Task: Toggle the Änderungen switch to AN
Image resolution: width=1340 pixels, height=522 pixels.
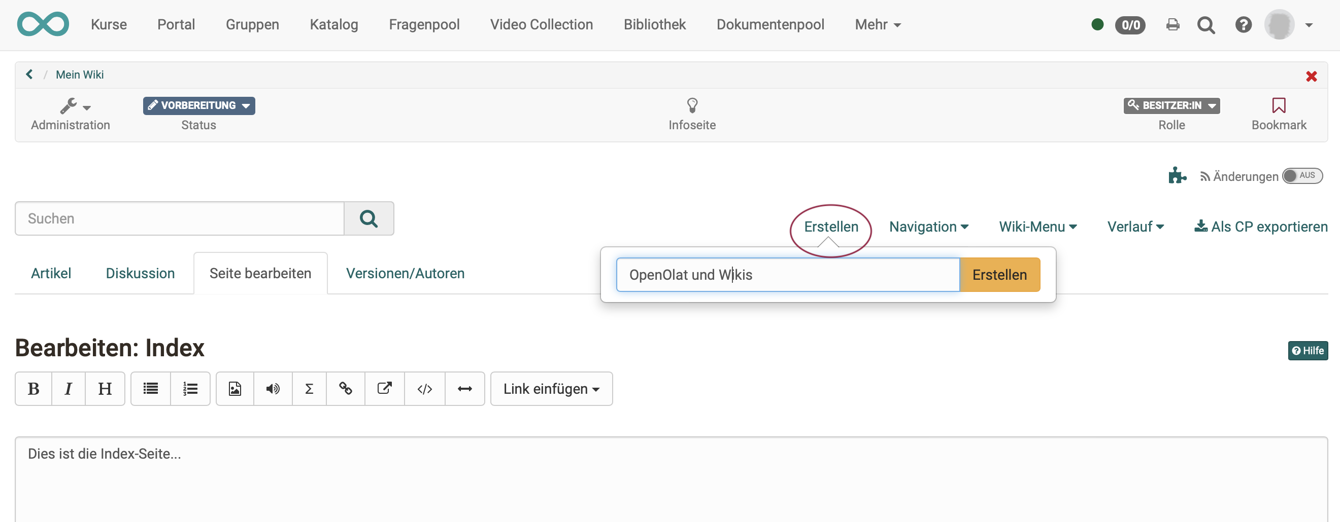Action: coord(1302,175)
